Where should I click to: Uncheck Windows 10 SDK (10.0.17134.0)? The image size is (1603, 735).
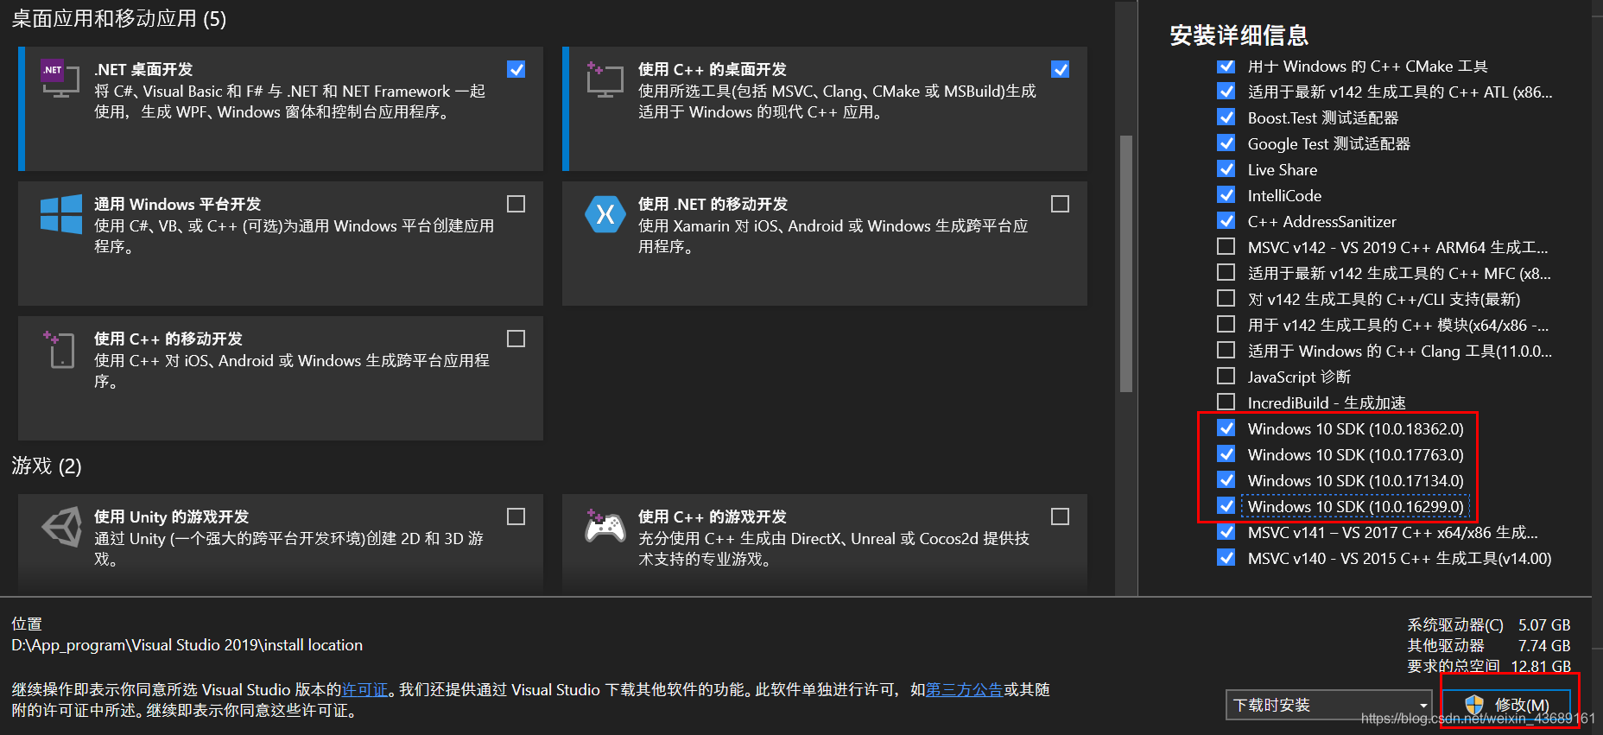click(x=1226, y=480)
